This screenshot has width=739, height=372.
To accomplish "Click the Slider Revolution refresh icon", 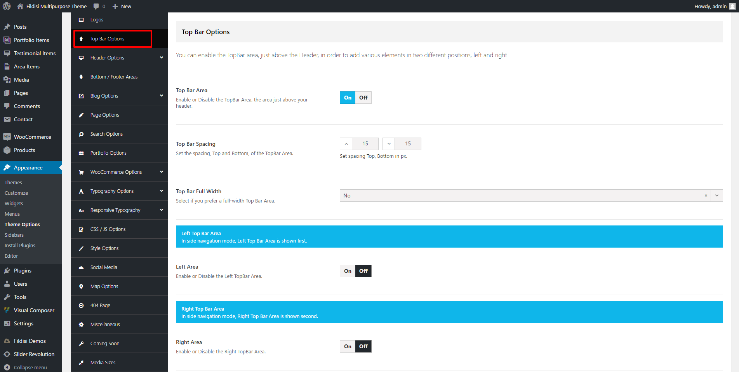I will pos(7,354).
